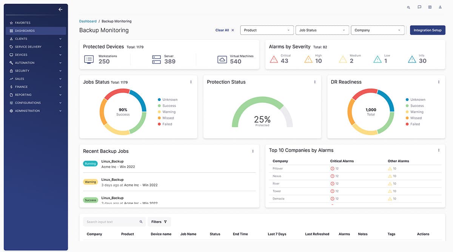Click the High severity alarm triangle icon
Viewport: 453px width, 252px height.
[x=308, y=59]
